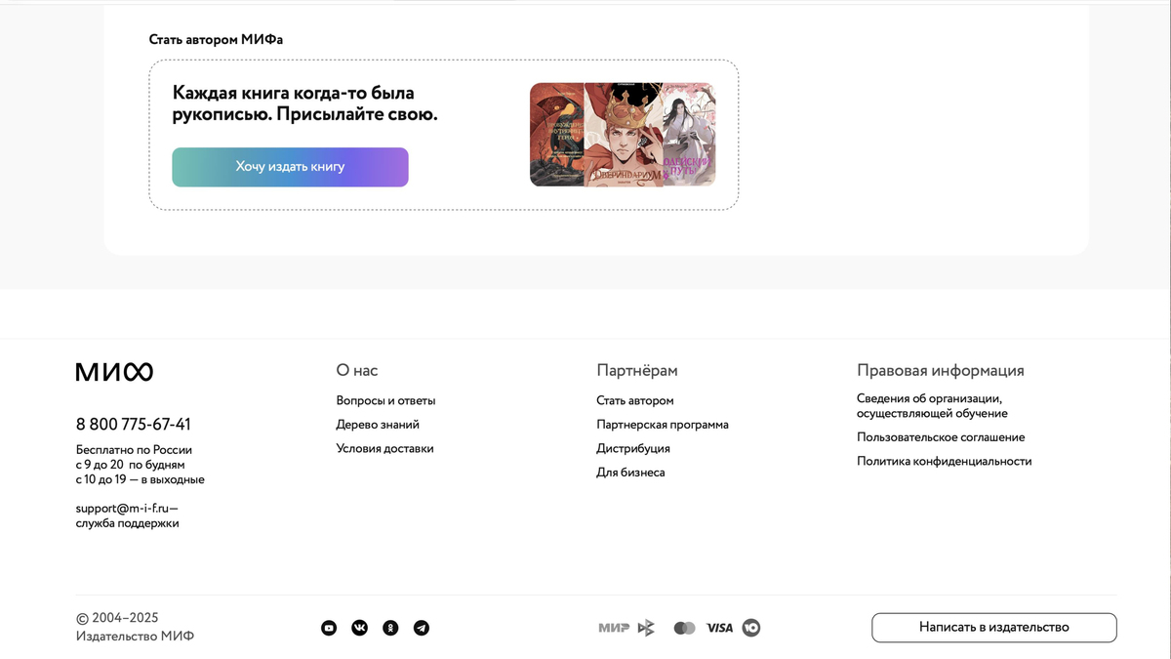
Task: Open the VK social icon
Action: point(359,628)
